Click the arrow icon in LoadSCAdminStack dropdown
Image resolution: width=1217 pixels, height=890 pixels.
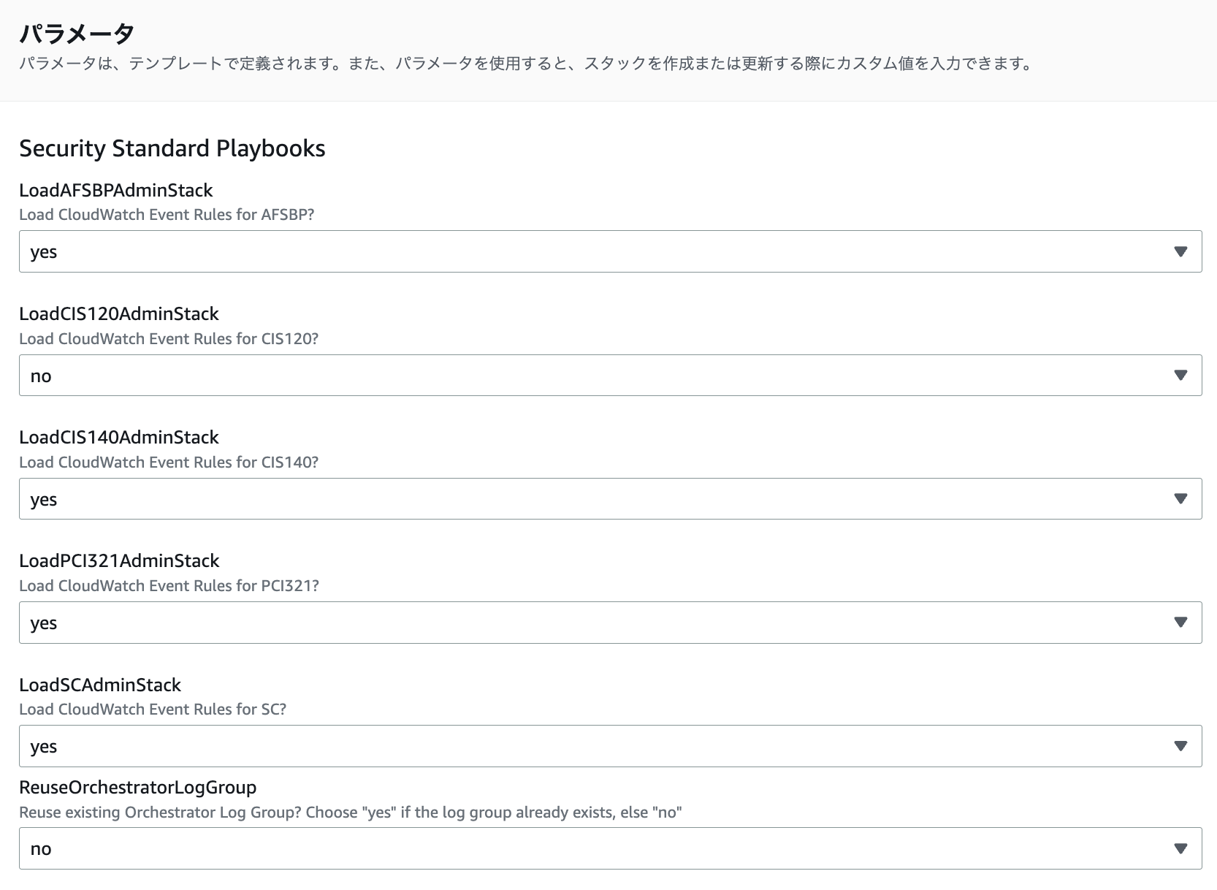click(1180, 746)
